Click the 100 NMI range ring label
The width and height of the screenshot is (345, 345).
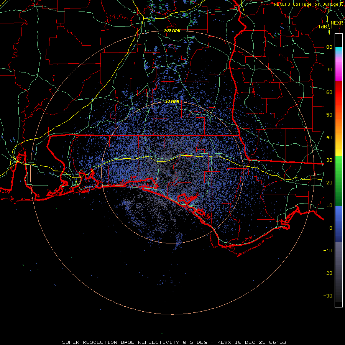point(172,30)
